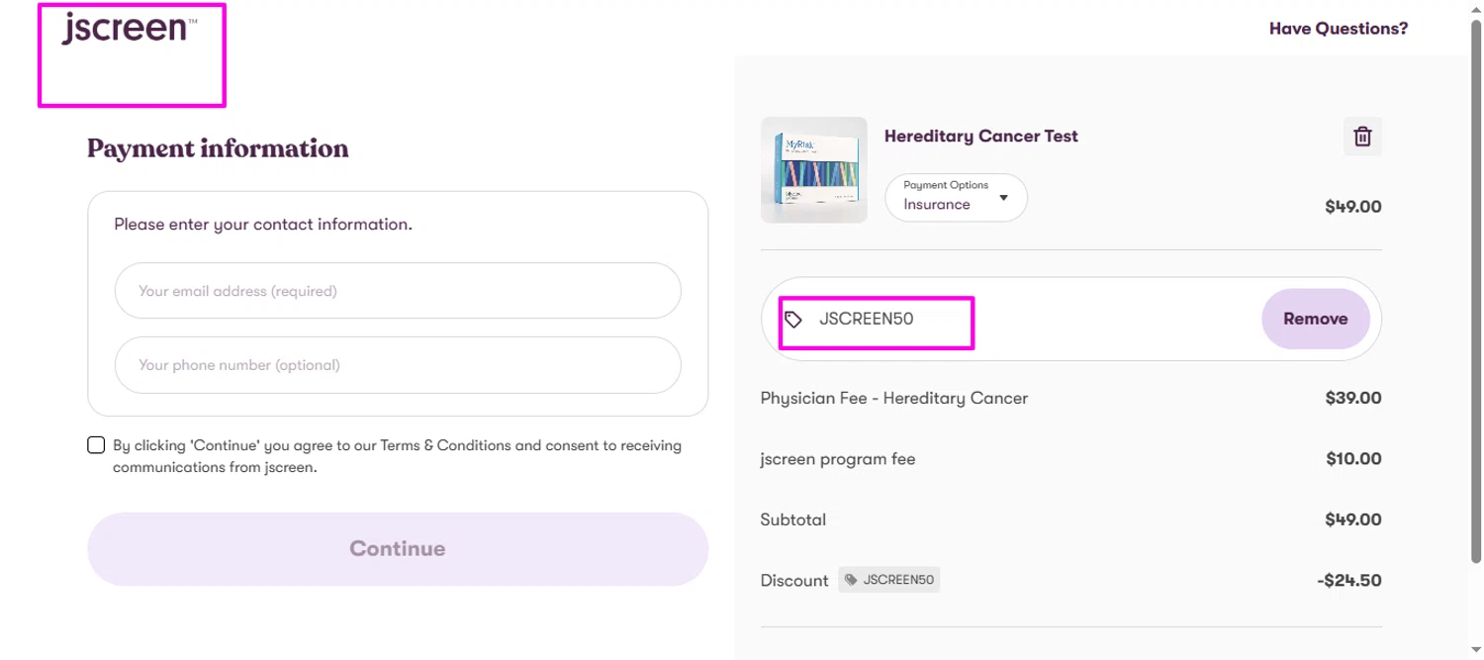Click the Subtotal label

tap(793, 519)
